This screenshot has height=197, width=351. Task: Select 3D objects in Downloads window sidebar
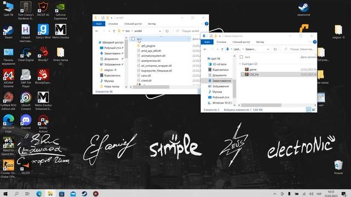click(x=219, y=64)
